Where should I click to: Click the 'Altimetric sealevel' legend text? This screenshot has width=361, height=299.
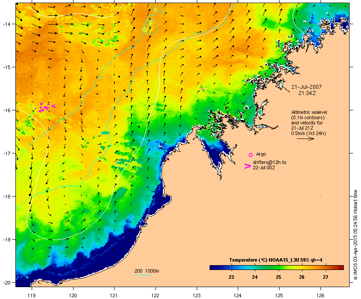tap(309, 112)
